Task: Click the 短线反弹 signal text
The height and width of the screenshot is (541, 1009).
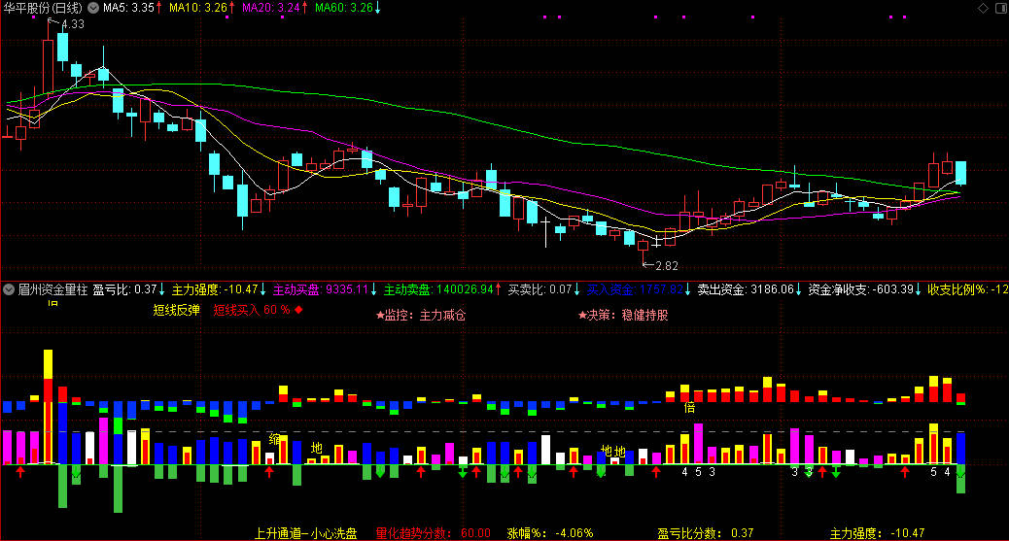Action: pos(176,310)
